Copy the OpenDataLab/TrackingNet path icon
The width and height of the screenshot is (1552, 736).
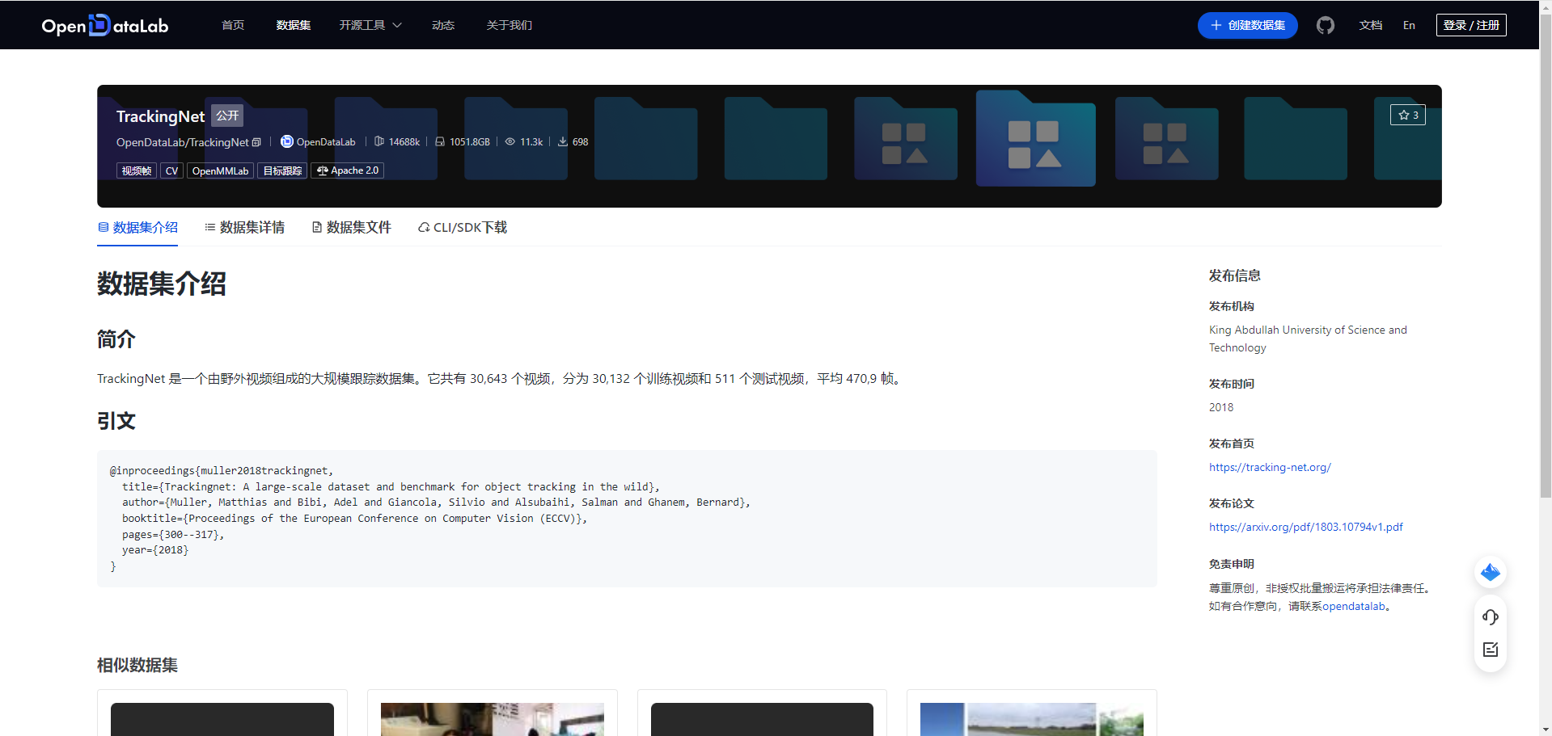[256, 142]
